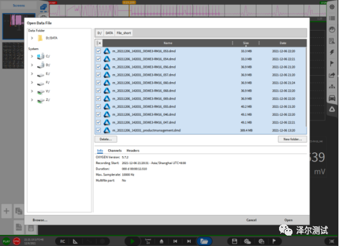Expand the F:/ drive tree node
This screenshot has height=246, width=339.
[x=32, y=83]
